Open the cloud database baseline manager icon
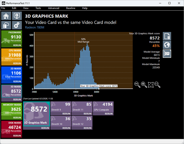The image size is (184, 144). tap(6, 25)
